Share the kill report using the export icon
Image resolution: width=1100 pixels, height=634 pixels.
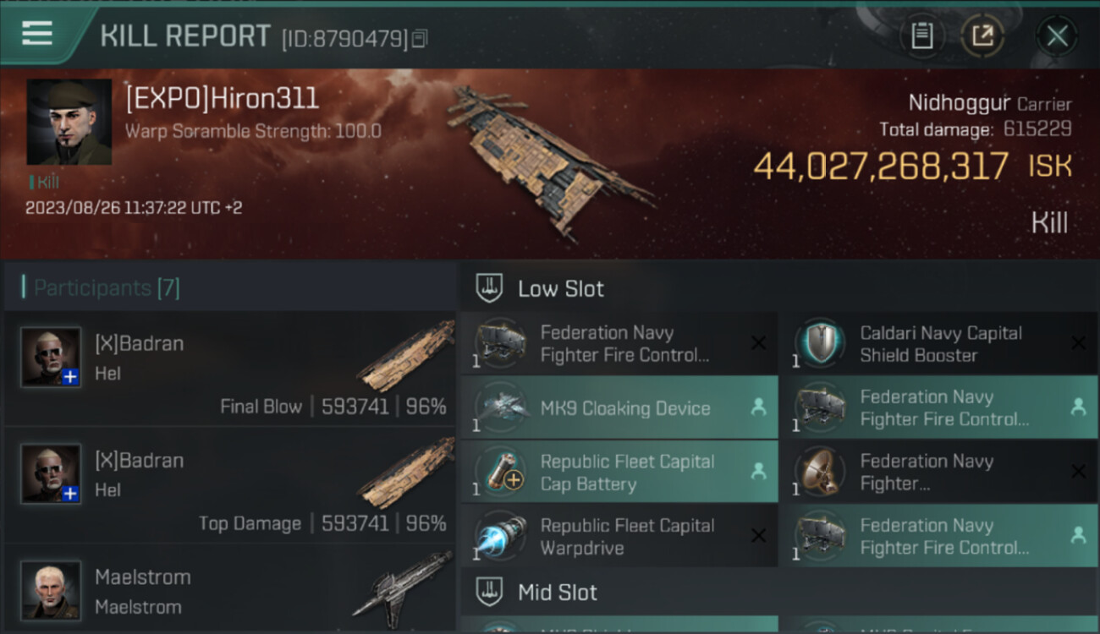click(x=982, y=36)
